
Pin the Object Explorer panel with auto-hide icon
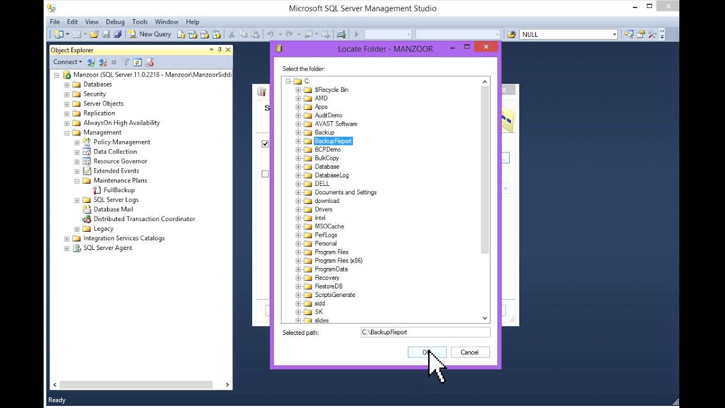tap(220, 50)
